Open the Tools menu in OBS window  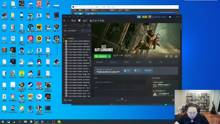pyautogui.click(x=121, y=10)
